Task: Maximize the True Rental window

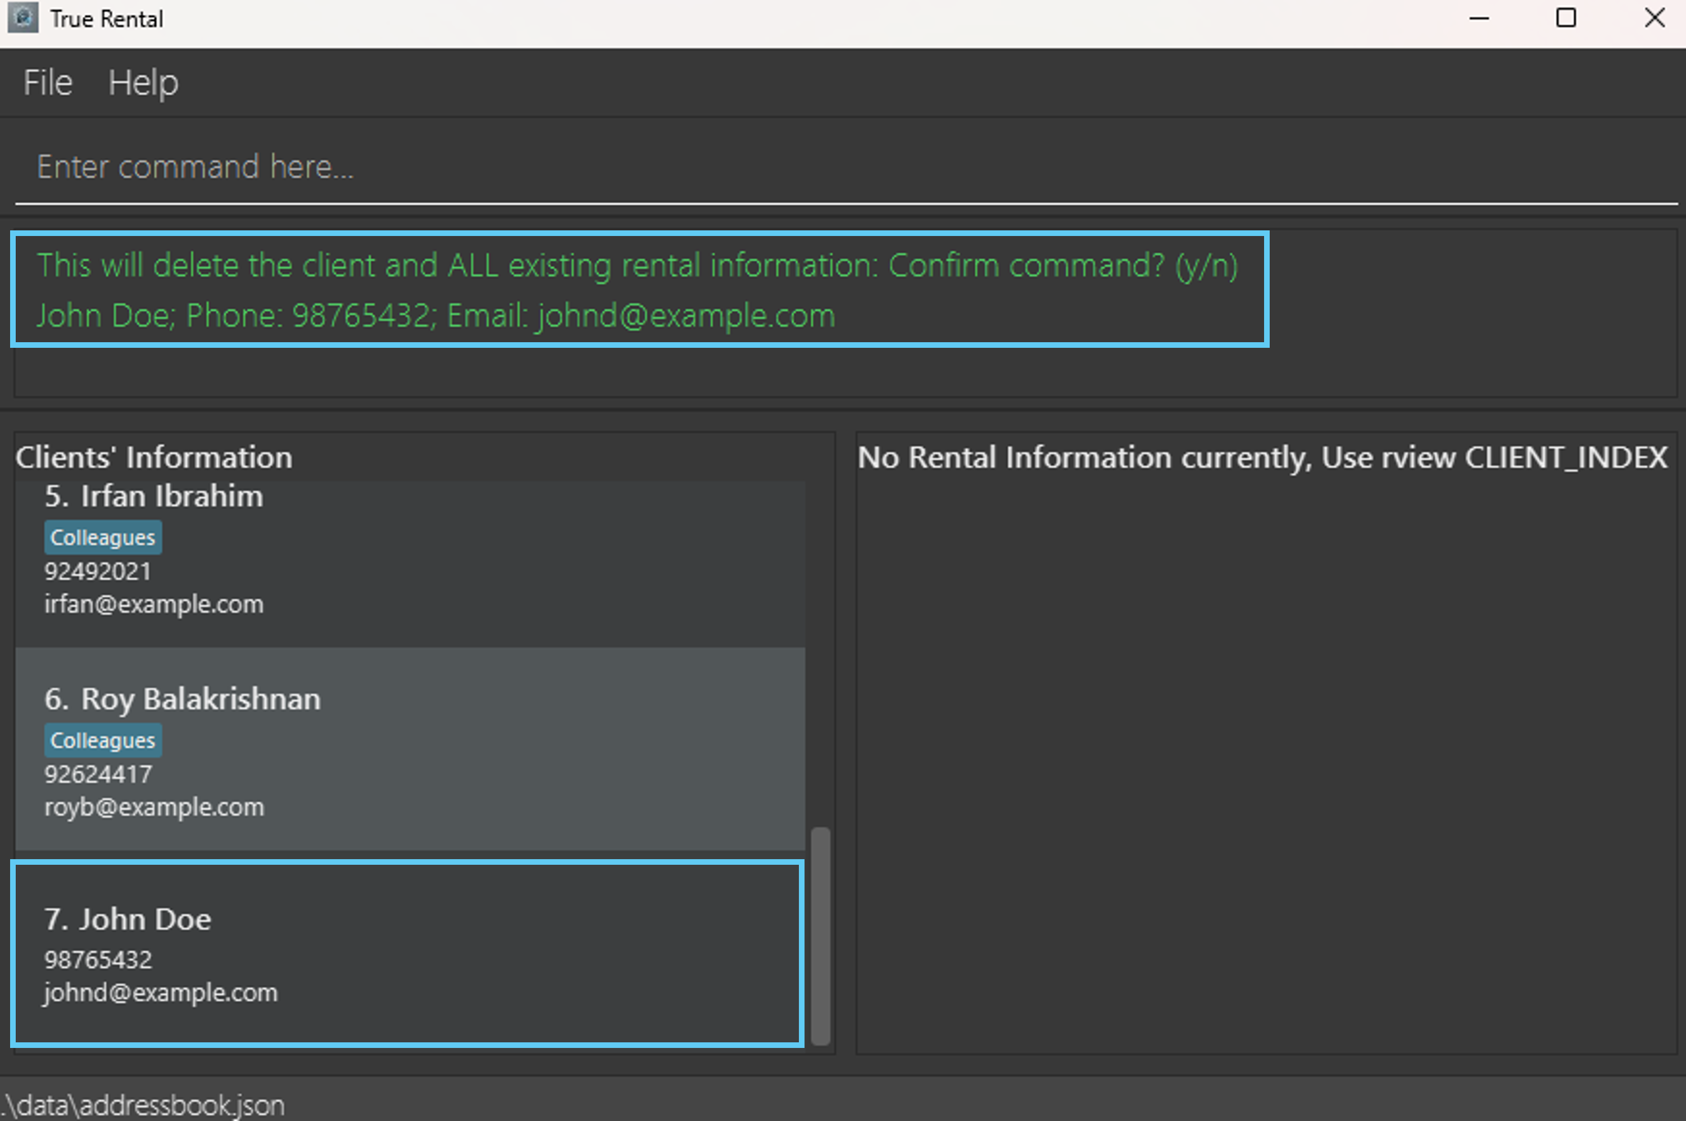Action: point(1566,18)
